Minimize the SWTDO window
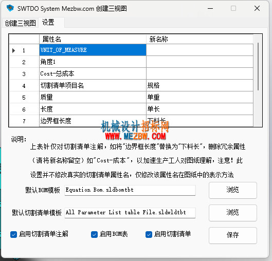The width and height of the screenshot is (272, 261). click(210, 8)
